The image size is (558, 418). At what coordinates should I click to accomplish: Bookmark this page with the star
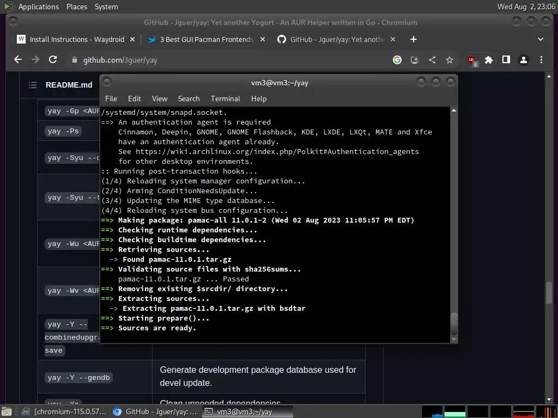[x=450, y=60]
